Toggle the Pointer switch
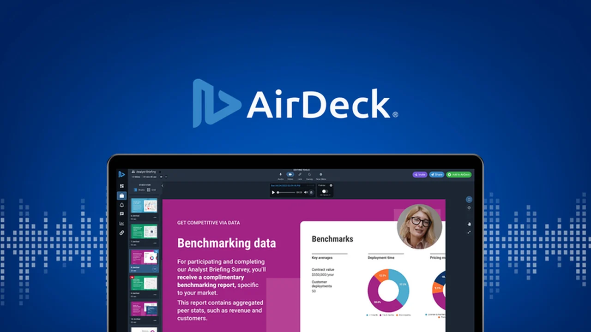Viewport: 591px width, 332px height. pyautogui.click(x=325, y=191)
